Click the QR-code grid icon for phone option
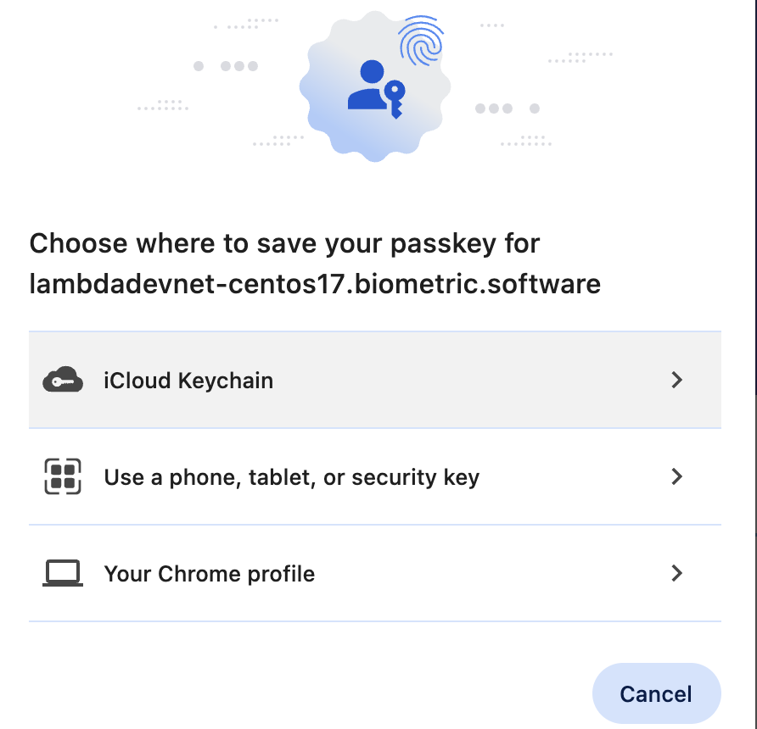757x729 pixels. pyautogui.click(x=63, y=477)
